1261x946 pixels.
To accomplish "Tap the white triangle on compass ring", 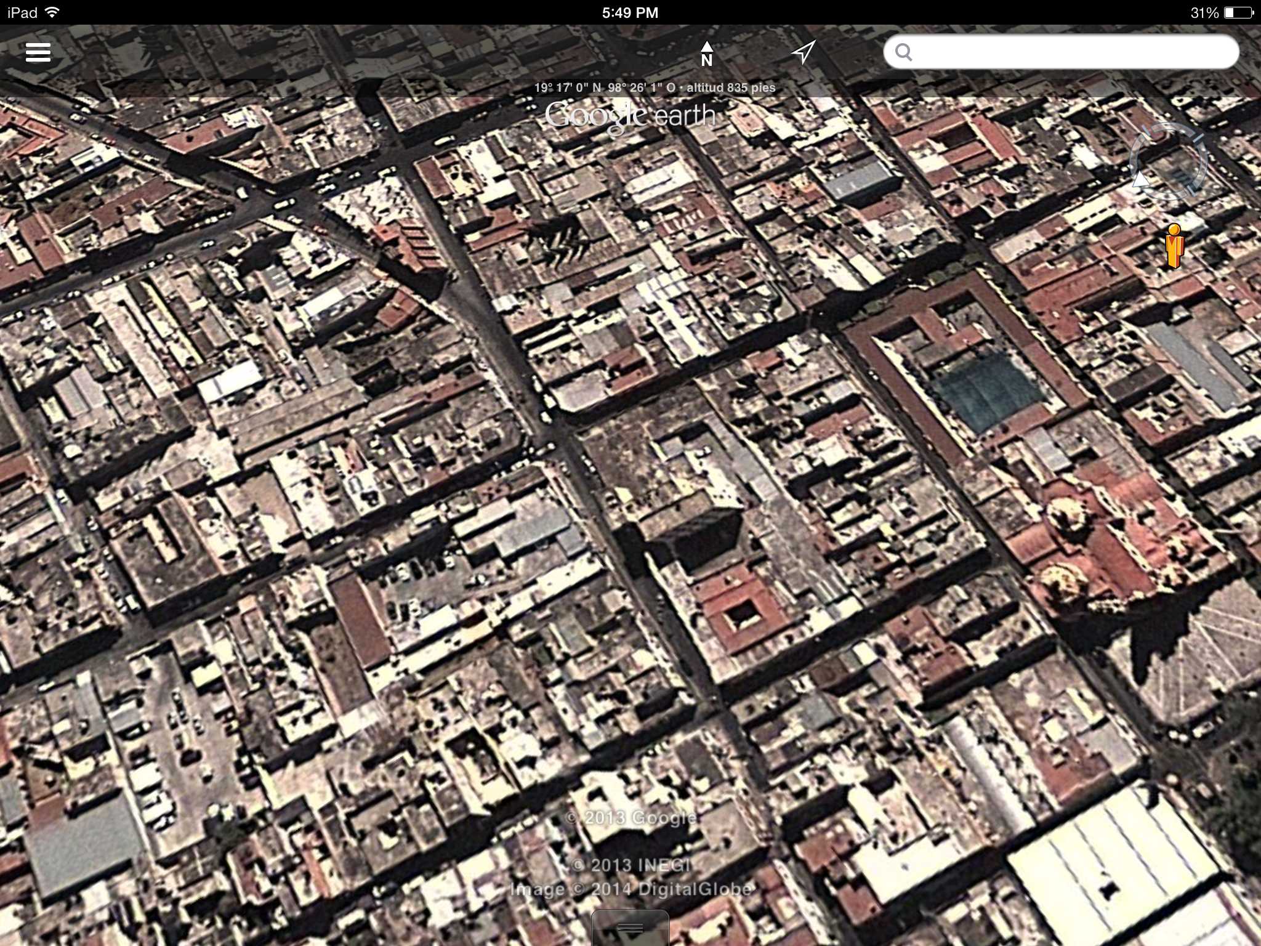I will 1140,179.
